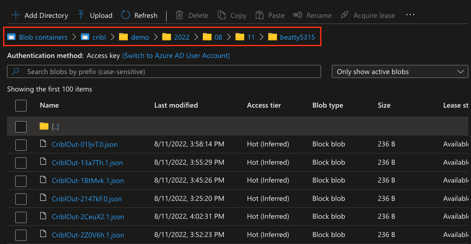The height and width of the screenshot is (244, 471).
Task: Click the Add Directory plus icon
Action: point(16,15)
